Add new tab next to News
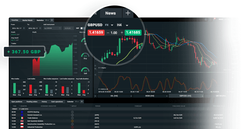Image resolution: width=251 pixels, height=129 pixels. coord(128,13)
